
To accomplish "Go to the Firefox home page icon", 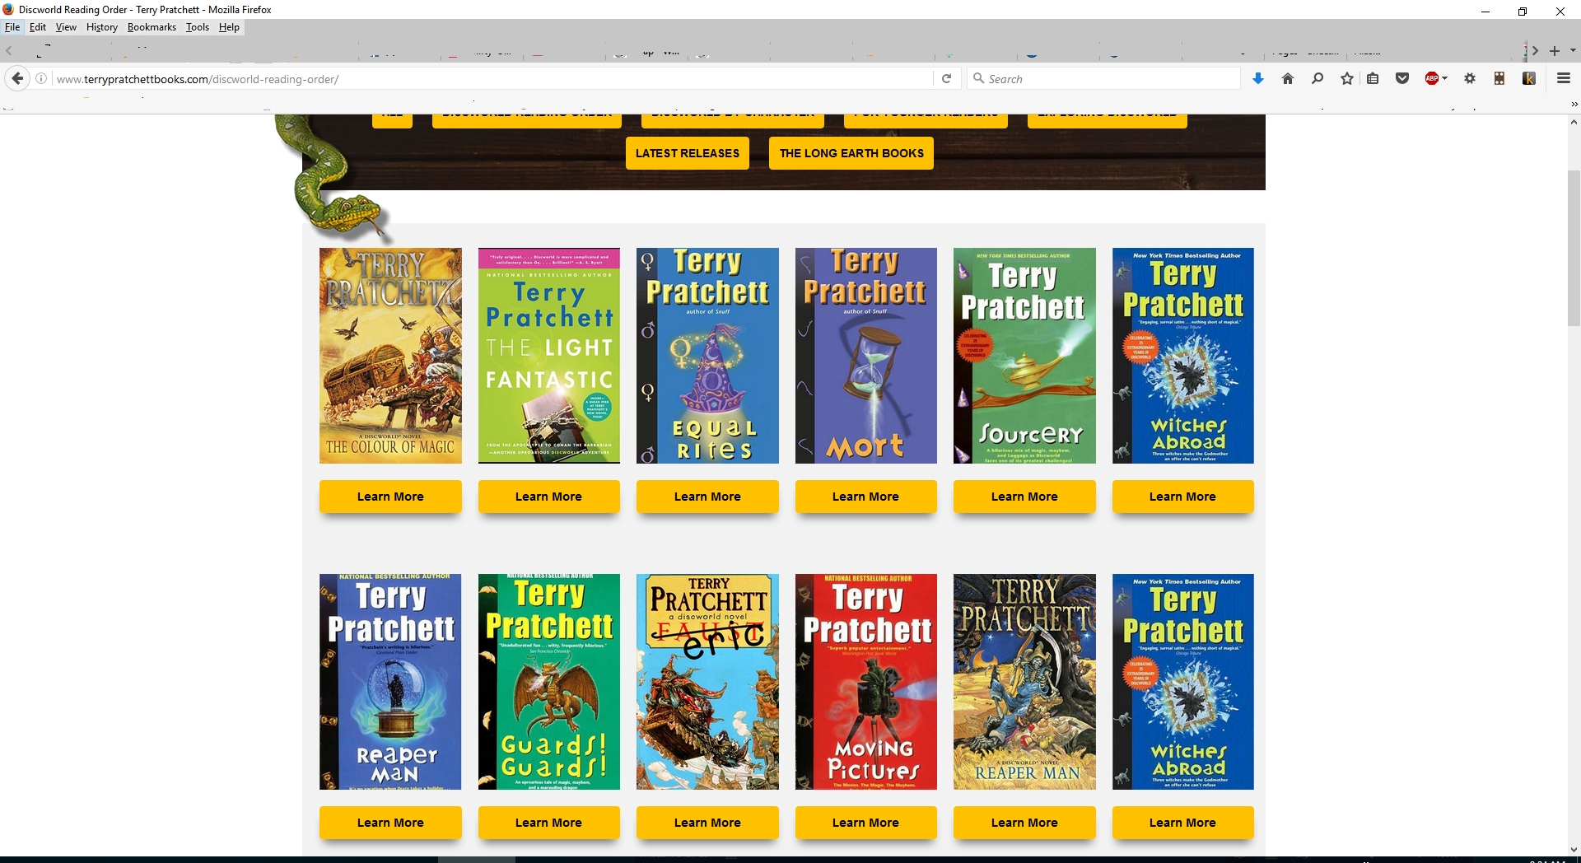I will point(1288,78).
